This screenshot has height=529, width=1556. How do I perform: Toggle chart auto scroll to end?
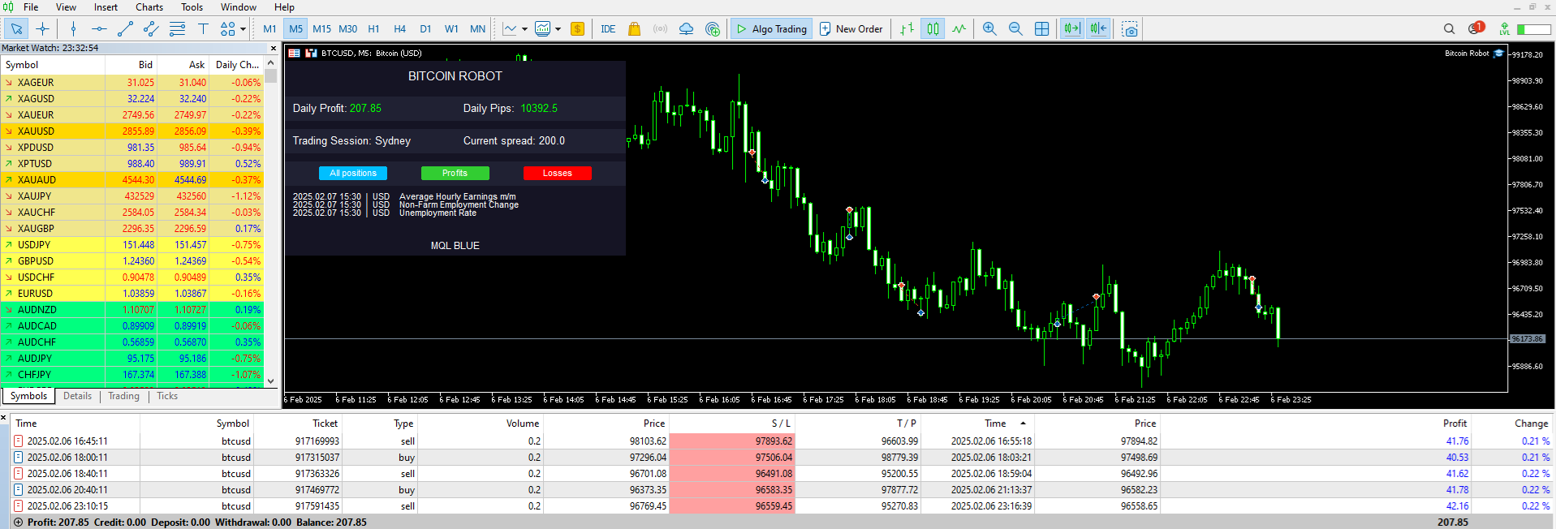[1072, 29]
